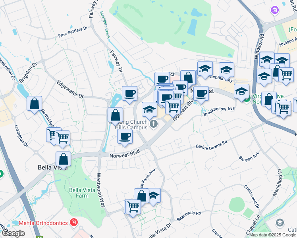Select the graduation cap marker near Hillsong Church
The image size is (297, 238).
(149, 111)
